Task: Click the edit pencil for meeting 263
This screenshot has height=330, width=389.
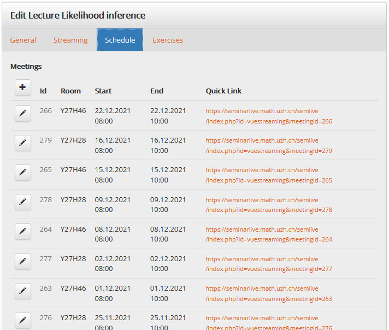Action: coord(22,290)
